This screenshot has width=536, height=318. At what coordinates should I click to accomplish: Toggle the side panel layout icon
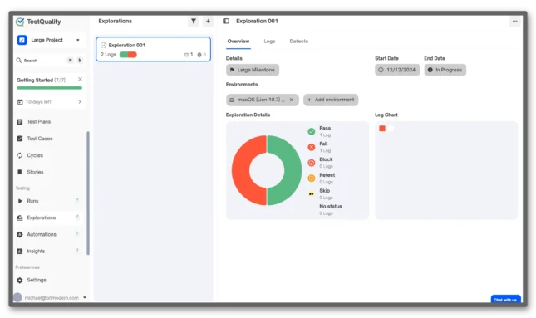pyautogui.click(x=226, y=22)
